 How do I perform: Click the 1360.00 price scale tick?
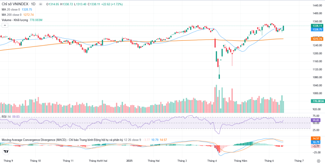click(x=317, y=21)
